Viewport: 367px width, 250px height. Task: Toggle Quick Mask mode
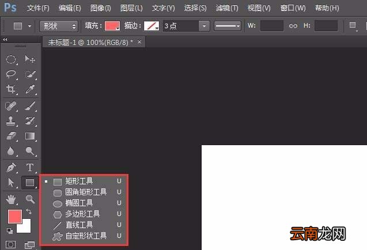pyautogui.click(x=10, y=245)
